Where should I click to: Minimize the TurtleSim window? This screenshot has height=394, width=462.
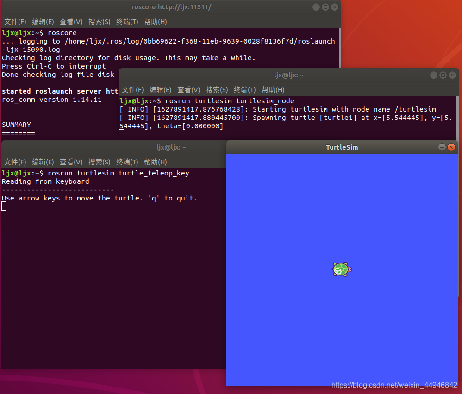(x=442, y=147)
